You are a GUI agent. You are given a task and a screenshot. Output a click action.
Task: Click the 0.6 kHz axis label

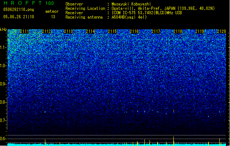point(3,139)
